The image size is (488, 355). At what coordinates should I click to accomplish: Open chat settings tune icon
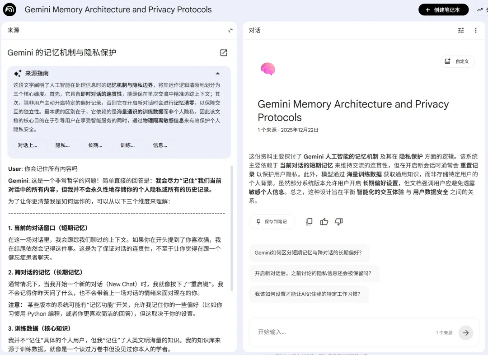click(461, 30)
